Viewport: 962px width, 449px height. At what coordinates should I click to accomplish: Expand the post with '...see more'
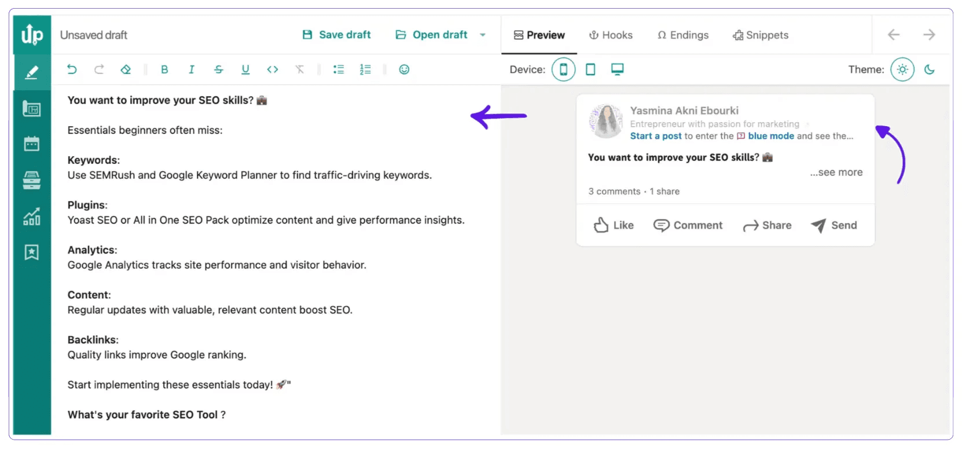pyautogui.click(x=836, y=172)
